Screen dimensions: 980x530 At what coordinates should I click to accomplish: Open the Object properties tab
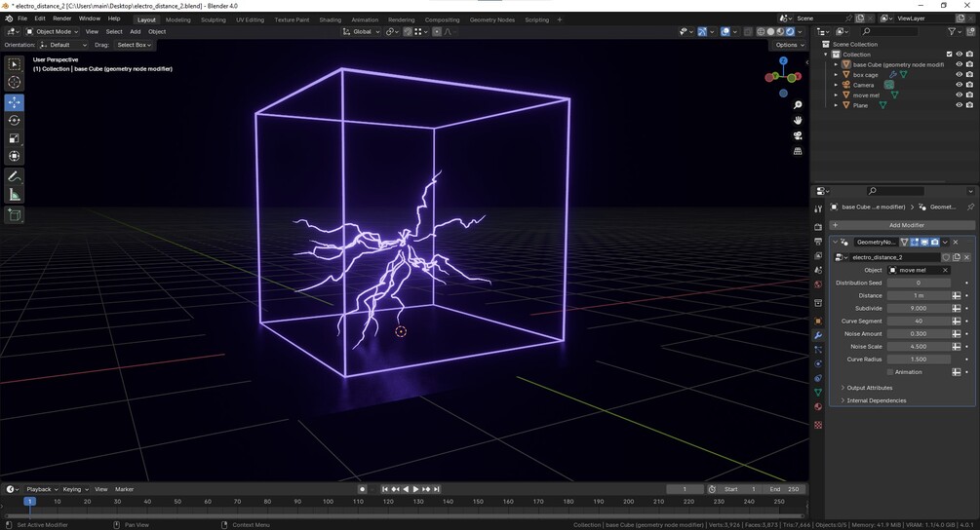click(x=818, y=321)
